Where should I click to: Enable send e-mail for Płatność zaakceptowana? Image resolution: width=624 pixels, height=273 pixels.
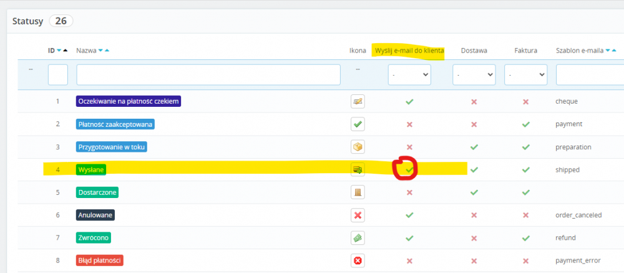pos(409,124)
